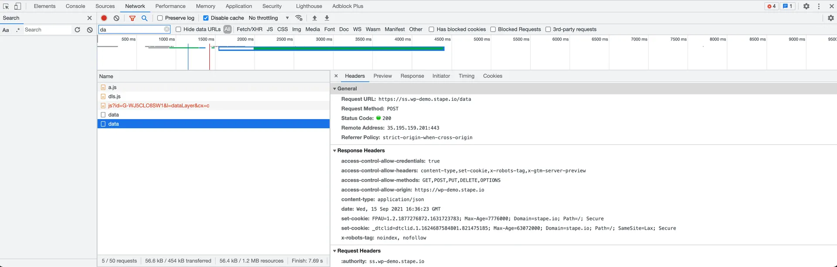This screenshot has width=837, height=267.
Task: Select the dls.js request row
Action: click(x=115, y=97)
